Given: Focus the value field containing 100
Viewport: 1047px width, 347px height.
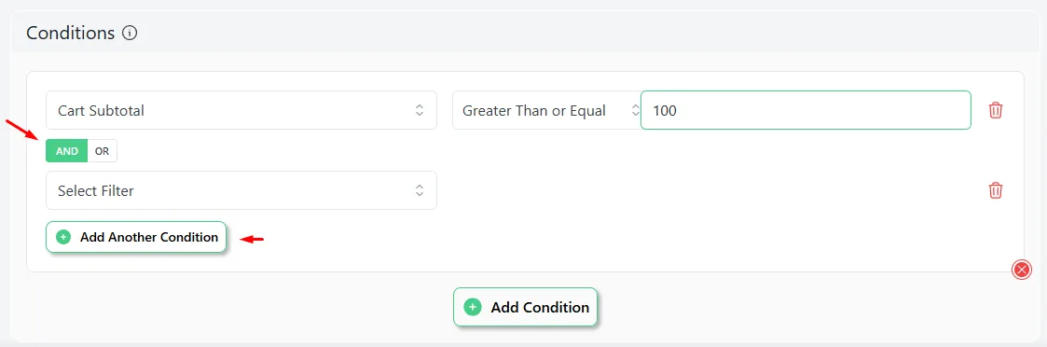Looking at the screenshot, I should click(806, 110).
